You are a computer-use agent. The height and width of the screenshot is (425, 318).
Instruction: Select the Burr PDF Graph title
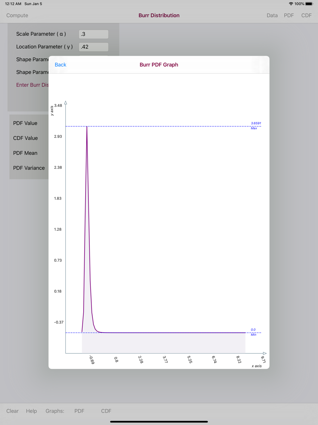[159, 65]
